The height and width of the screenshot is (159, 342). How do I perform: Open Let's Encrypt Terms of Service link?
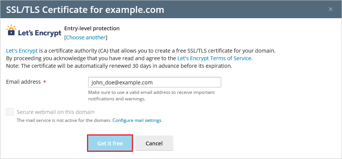coord(214,58)
